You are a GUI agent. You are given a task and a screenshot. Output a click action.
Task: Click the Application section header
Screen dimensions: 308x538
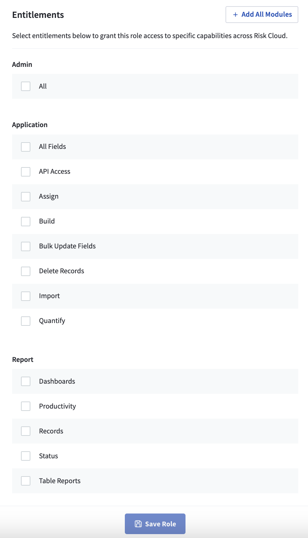click(x=30, y=125)
